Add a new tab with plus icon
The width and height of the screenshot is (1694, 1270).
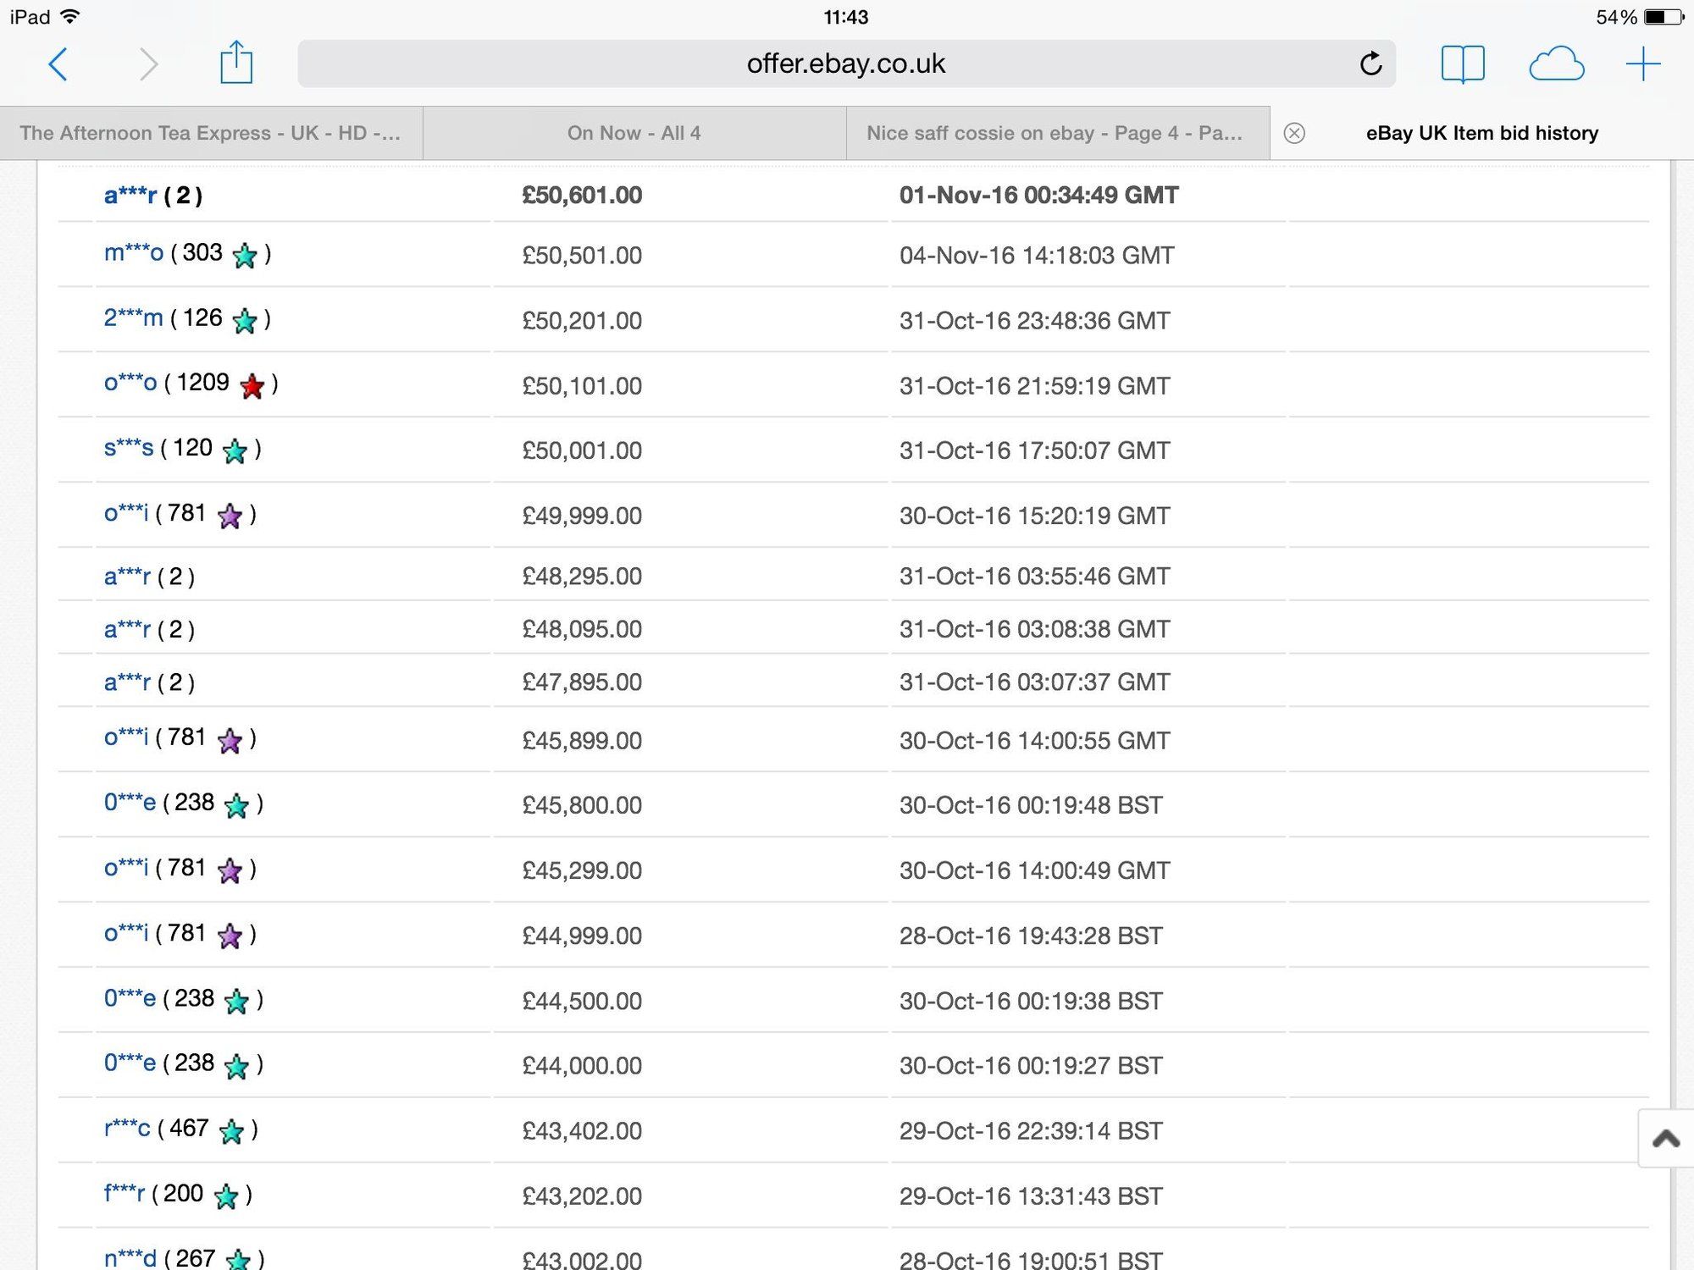pos(1643,64)
